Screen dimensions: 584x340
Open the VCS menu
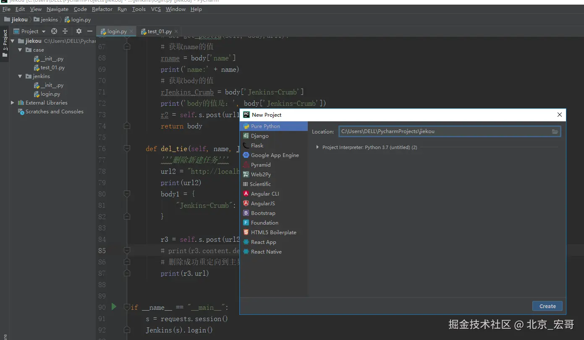156,9
